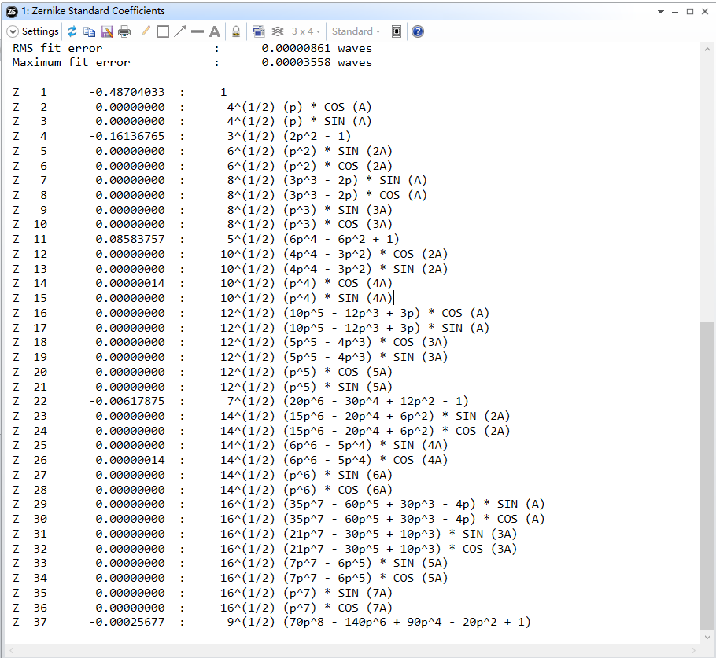This screenshot has width=716, height=658.
Task: Click the Settings label
Action: point(40,31)
